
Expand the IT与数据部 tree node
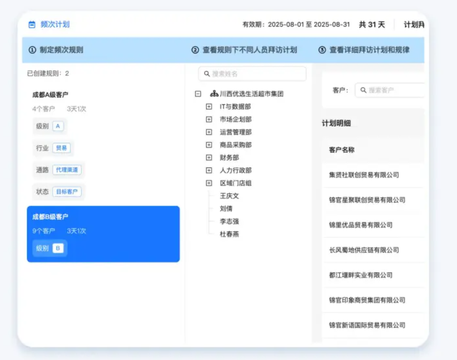(209, 107)
